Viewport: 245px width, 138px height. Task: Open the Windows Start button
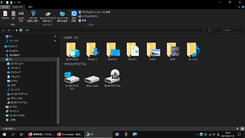point(4,134)
